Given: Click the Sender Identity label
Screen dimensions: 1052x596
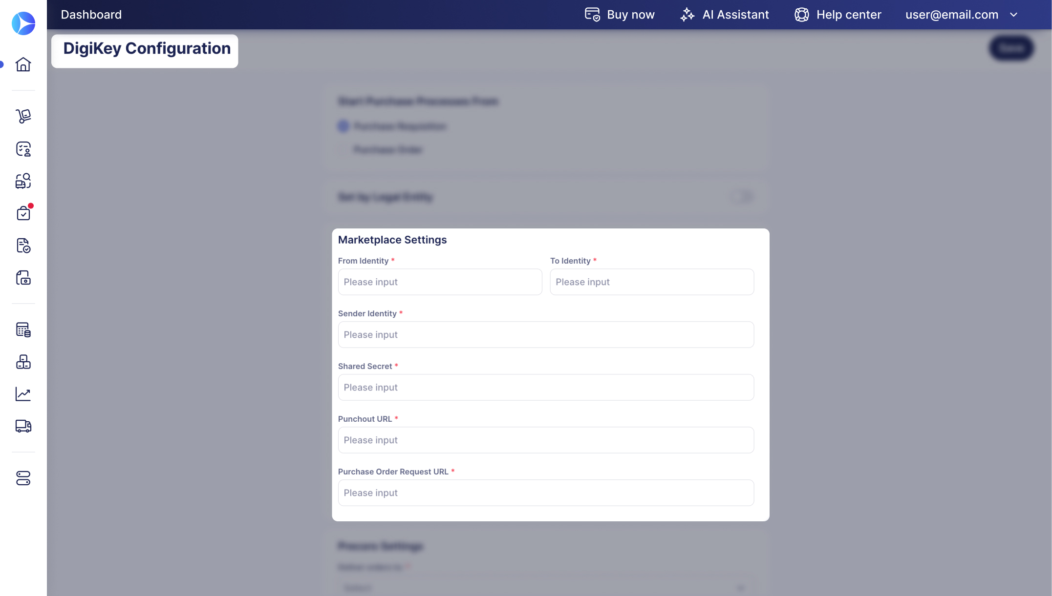Looking at the screenshot, I should [367, 313].
